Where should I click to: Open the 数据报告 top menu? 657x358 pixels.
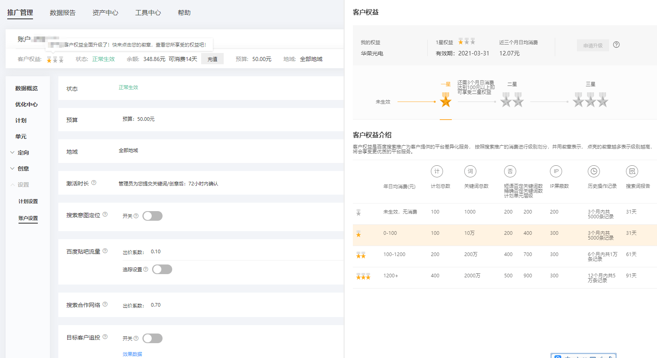coord(62,13)
